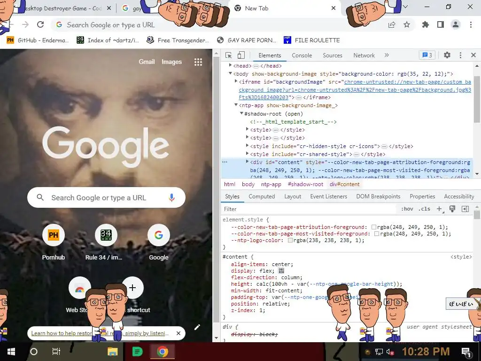
Task: Open the 3 issues badge in DevTools
Action: pos(427,55)
